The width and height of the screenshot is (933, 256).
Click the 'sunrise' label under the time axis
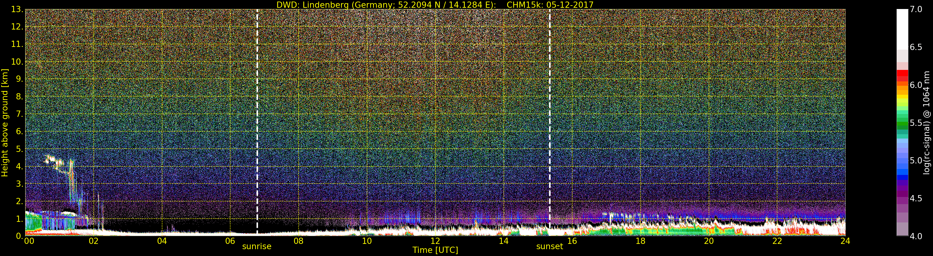(x=257, y=247)
